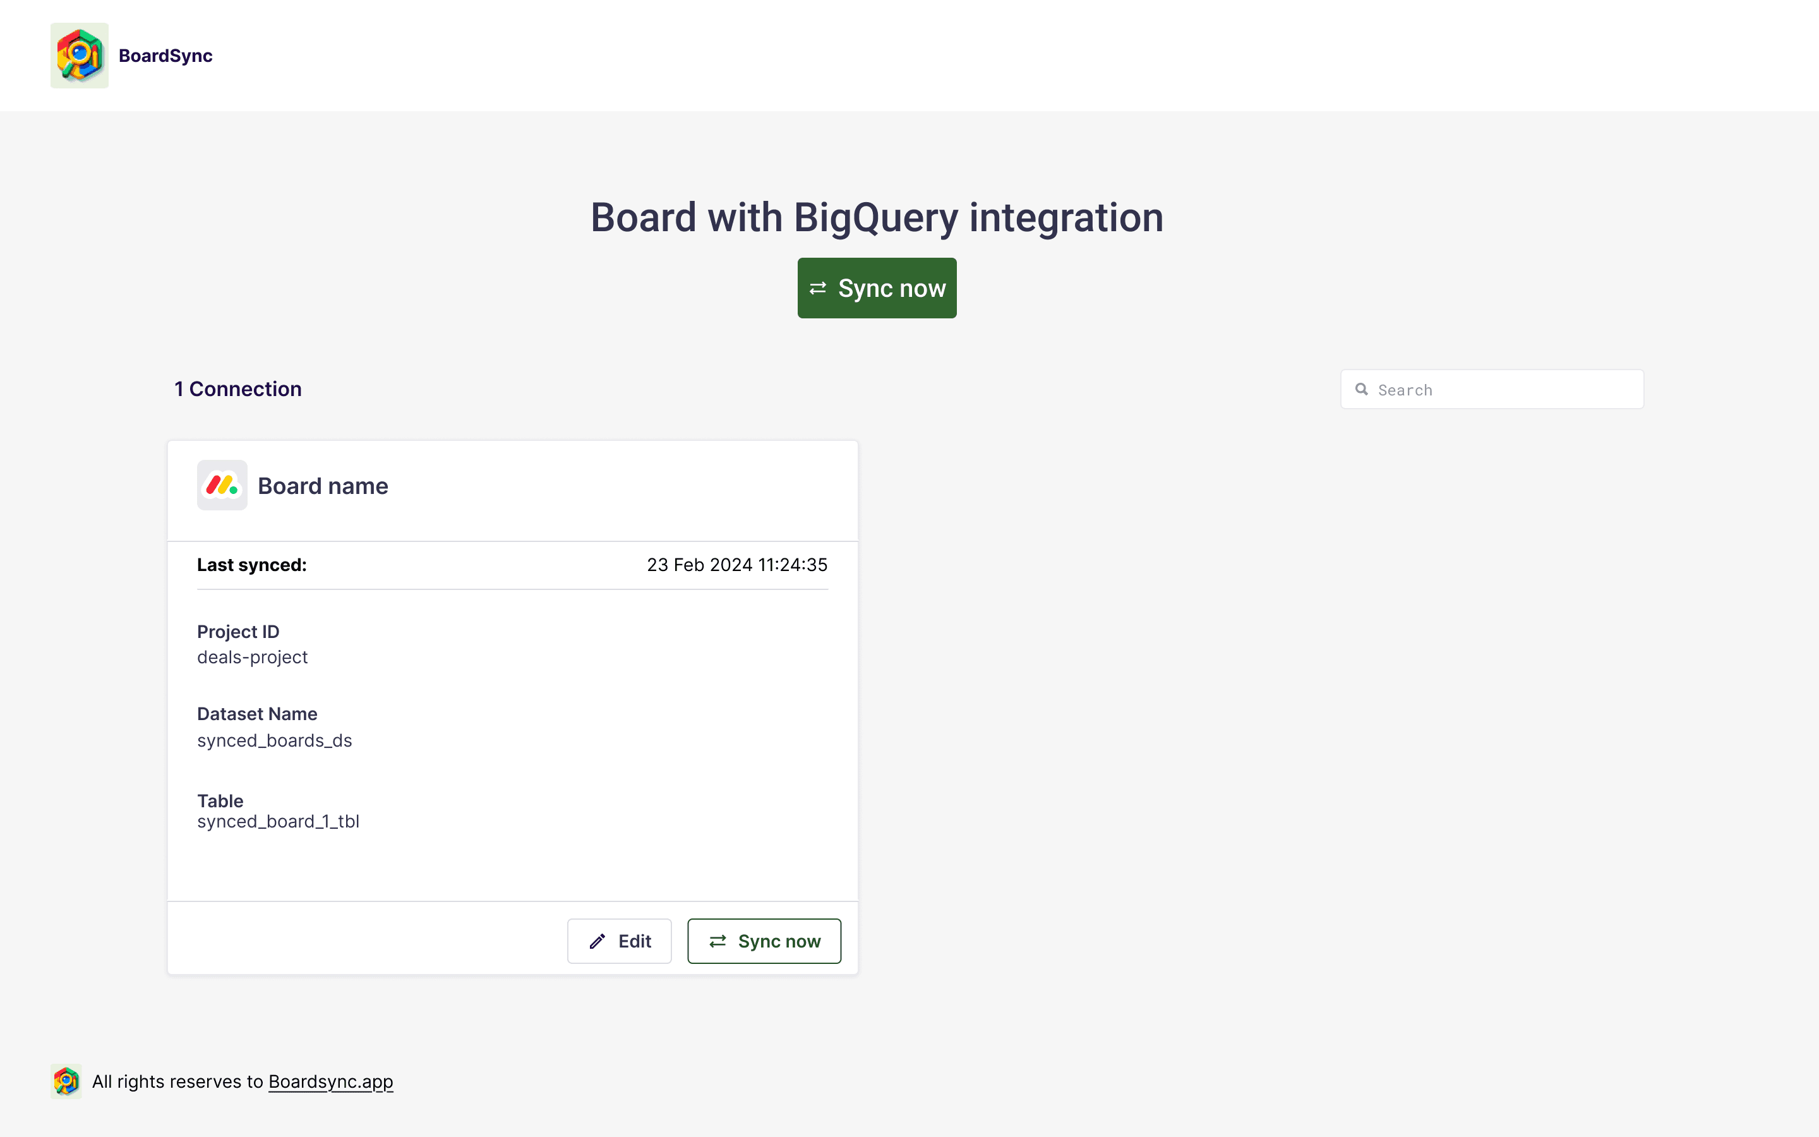Click sync arrows icon in green button

click(x=818, y=289)
